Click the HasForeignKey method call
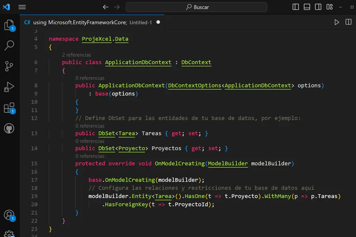This screenshot has height=237, width=356. (x=127, y=205)
